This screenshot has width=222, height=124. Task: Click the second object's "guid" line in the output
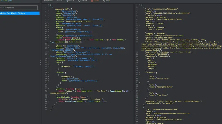[x=169, y=113]
